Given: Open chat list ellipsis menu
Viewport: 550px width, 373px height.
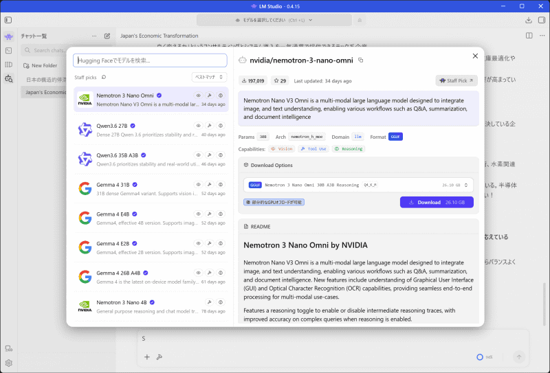Looking at the screenshot, I should tap(94, 36).
